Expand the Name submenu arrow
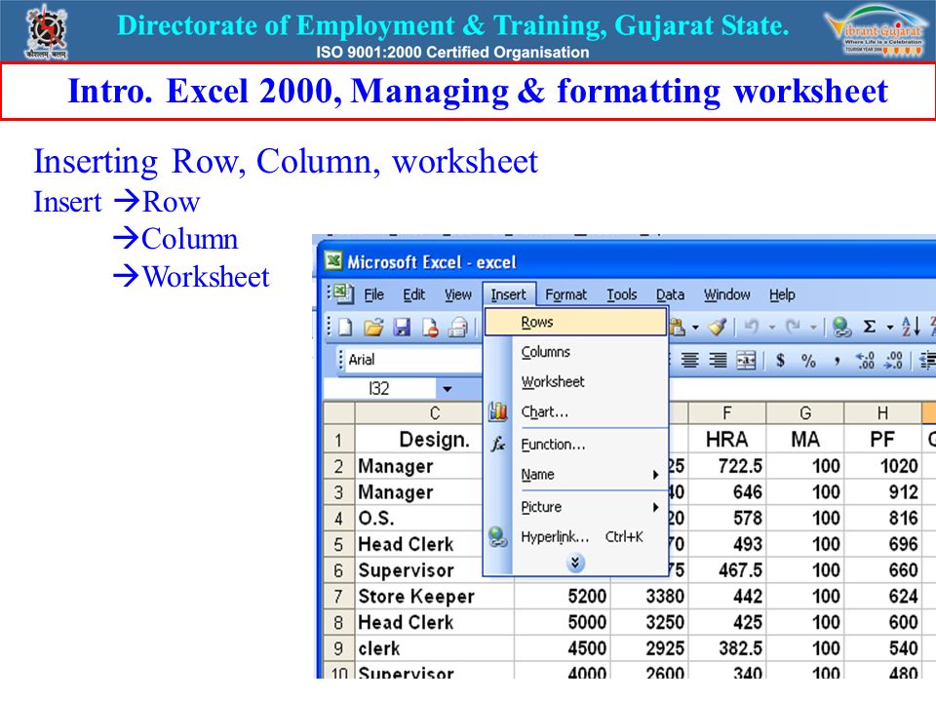936x702 pixels. (655, 475)
